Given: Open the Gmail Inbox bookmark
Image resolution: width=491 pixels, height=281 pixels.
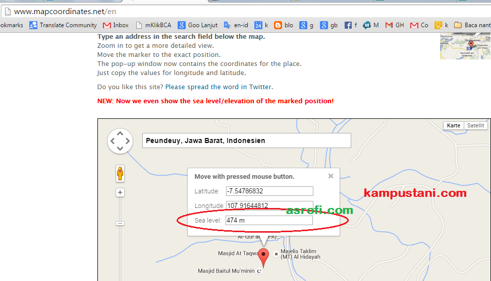Looking at the screenshot, I should tap(116, 25).
